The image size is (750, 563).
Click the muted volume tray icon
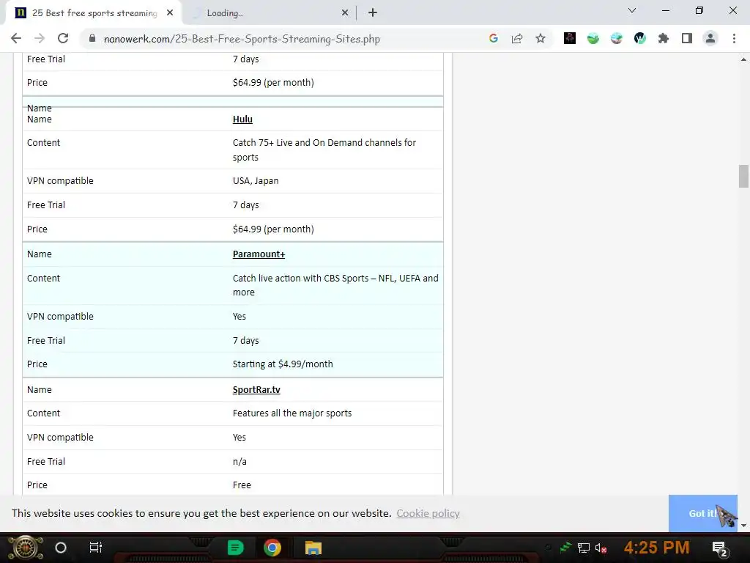[x=601, y=547]
